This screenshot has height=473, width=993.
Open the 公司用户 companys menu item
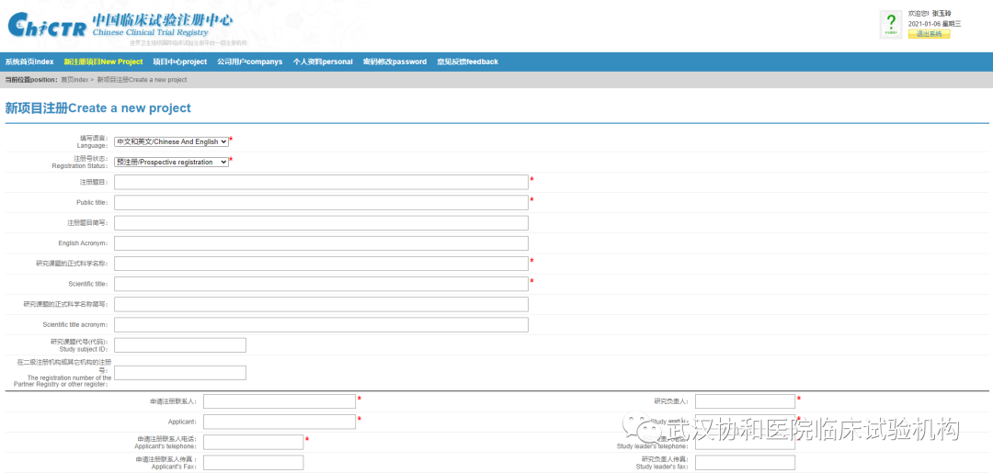click(249, 62)
